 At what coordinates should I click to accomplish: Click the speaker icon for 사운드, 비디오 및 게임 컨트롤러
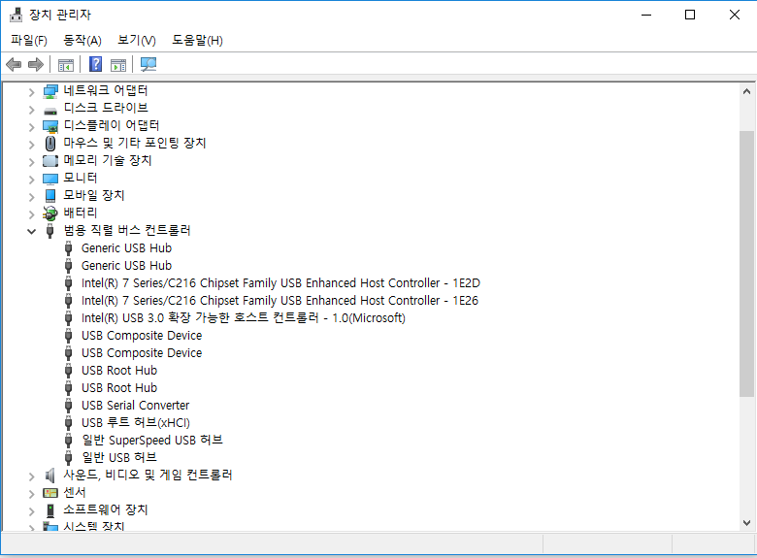(49, 476)
